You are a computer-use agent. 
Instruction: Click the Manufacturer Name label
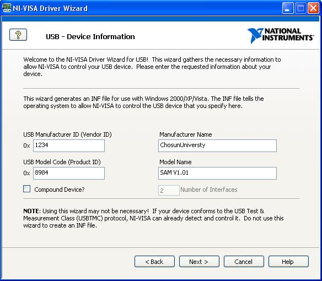pyautogui.click(x=185, y=134)
